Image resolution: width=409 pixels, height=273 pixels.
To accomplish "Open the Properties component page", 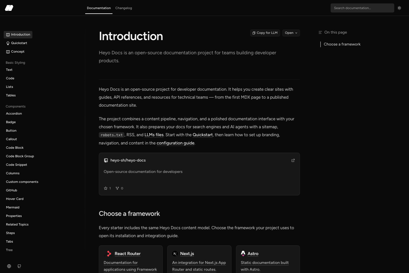I will (14, 216).
